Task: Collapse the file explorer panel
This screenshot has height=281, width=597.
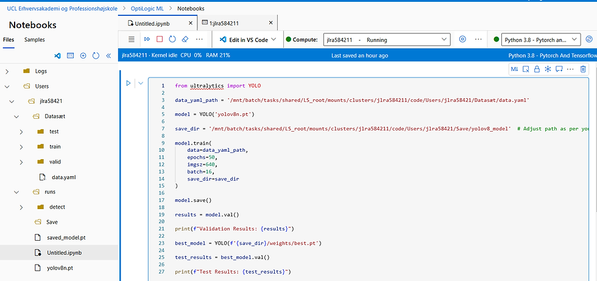Action: 108,55
